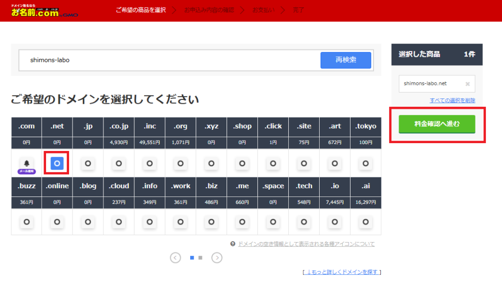502x295 pixels.
Task: Click the .com mail notification bell icon
Action: coord(26,163)
